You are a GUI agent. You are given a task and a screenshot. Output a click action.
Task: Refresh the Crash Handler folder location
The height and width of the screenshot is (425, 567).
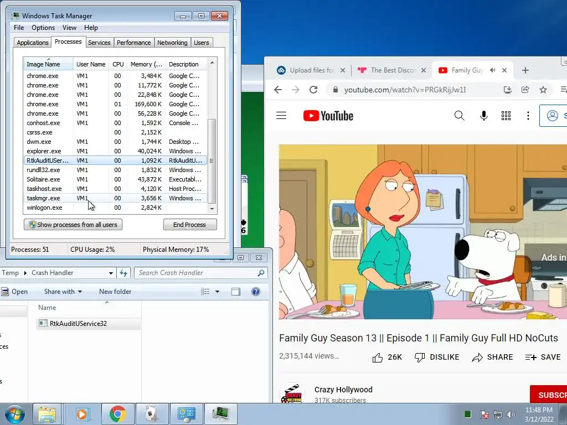tap(123, 273)
